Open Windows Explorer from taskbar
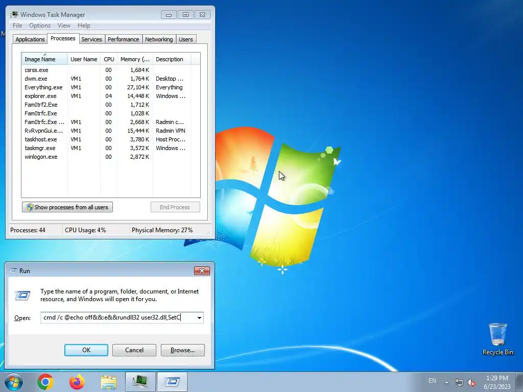 pos(109,382)
